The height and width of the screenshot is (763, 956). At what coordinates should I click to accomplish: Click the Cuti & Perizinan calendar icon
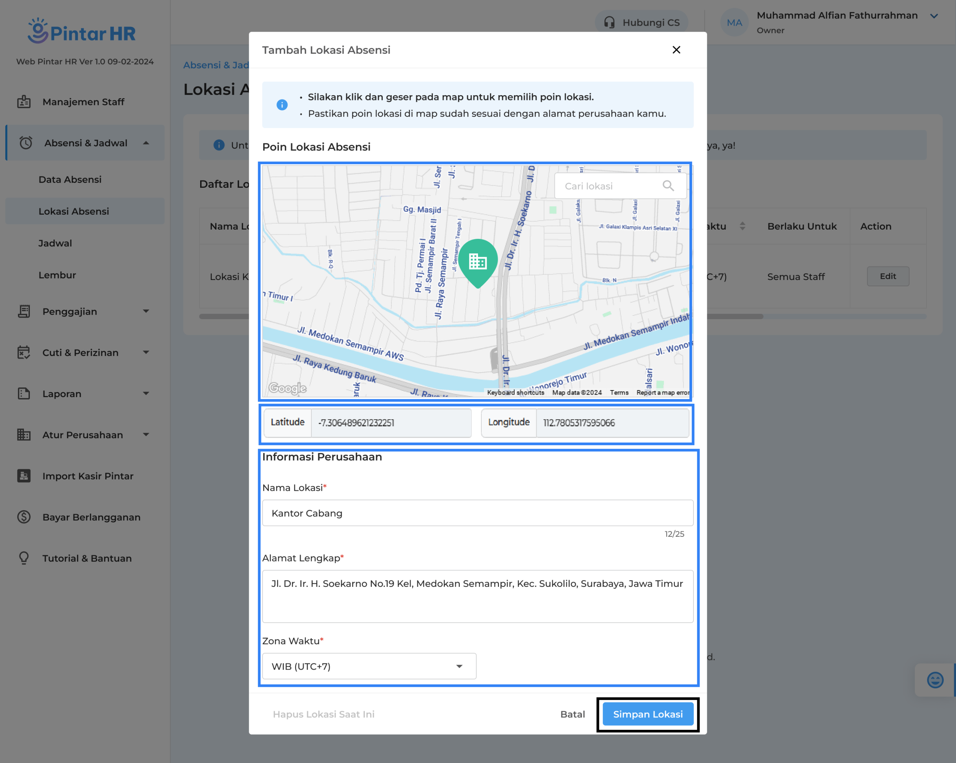[24, 352]
